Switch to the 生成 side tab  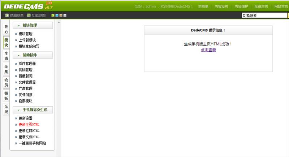coord(6,56)
